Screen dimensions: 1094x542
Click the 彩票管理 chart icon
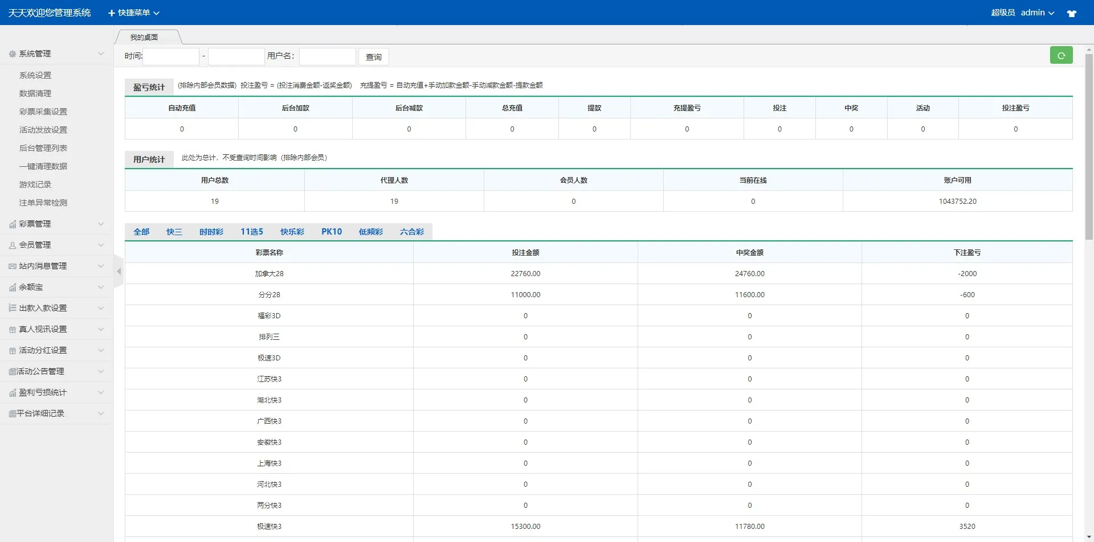coord(11,224)
